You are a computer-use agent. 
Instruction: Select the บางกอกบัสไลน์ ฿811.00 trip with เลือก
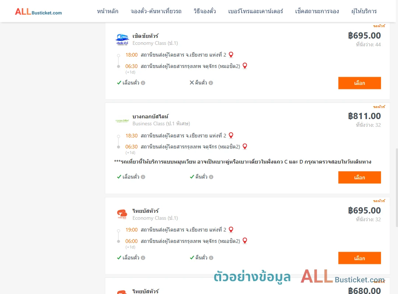point(359,178)
